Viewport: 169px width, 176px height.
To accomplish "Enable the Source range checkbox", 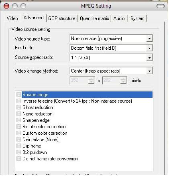I will click(x=18, y=95).
